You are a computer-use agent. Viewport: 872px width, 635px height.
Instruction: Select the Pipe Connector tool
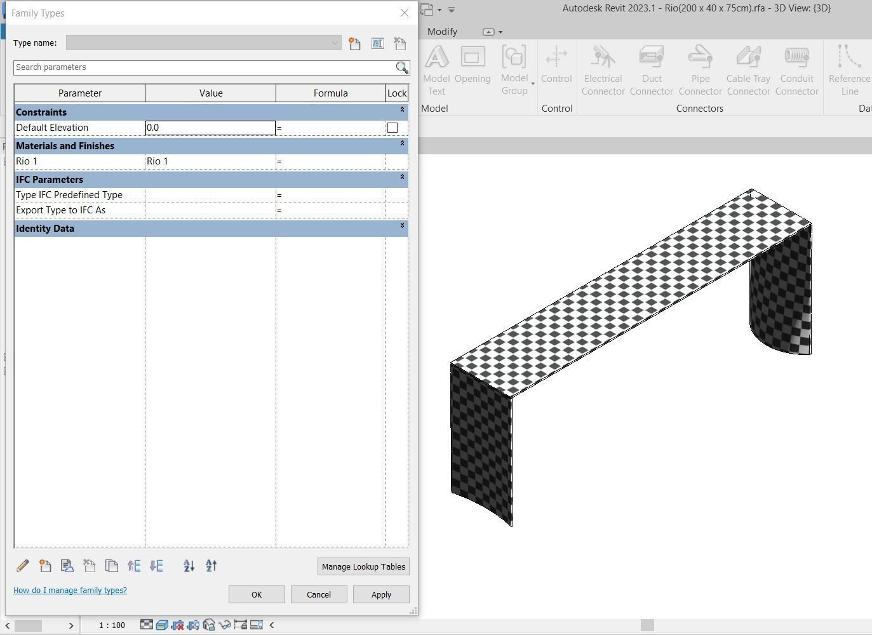pos(701,70)
